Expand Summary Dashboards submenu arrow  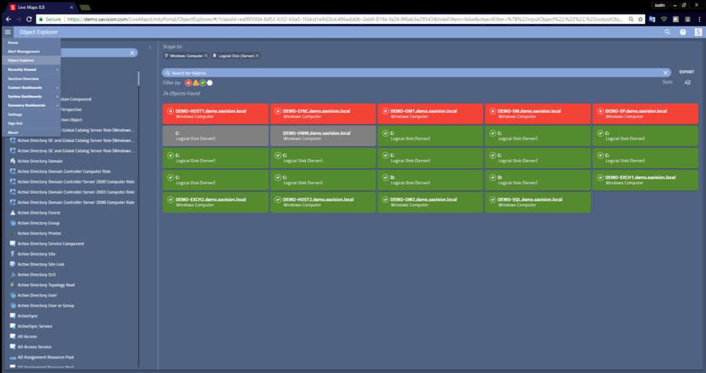coord(57,105)
